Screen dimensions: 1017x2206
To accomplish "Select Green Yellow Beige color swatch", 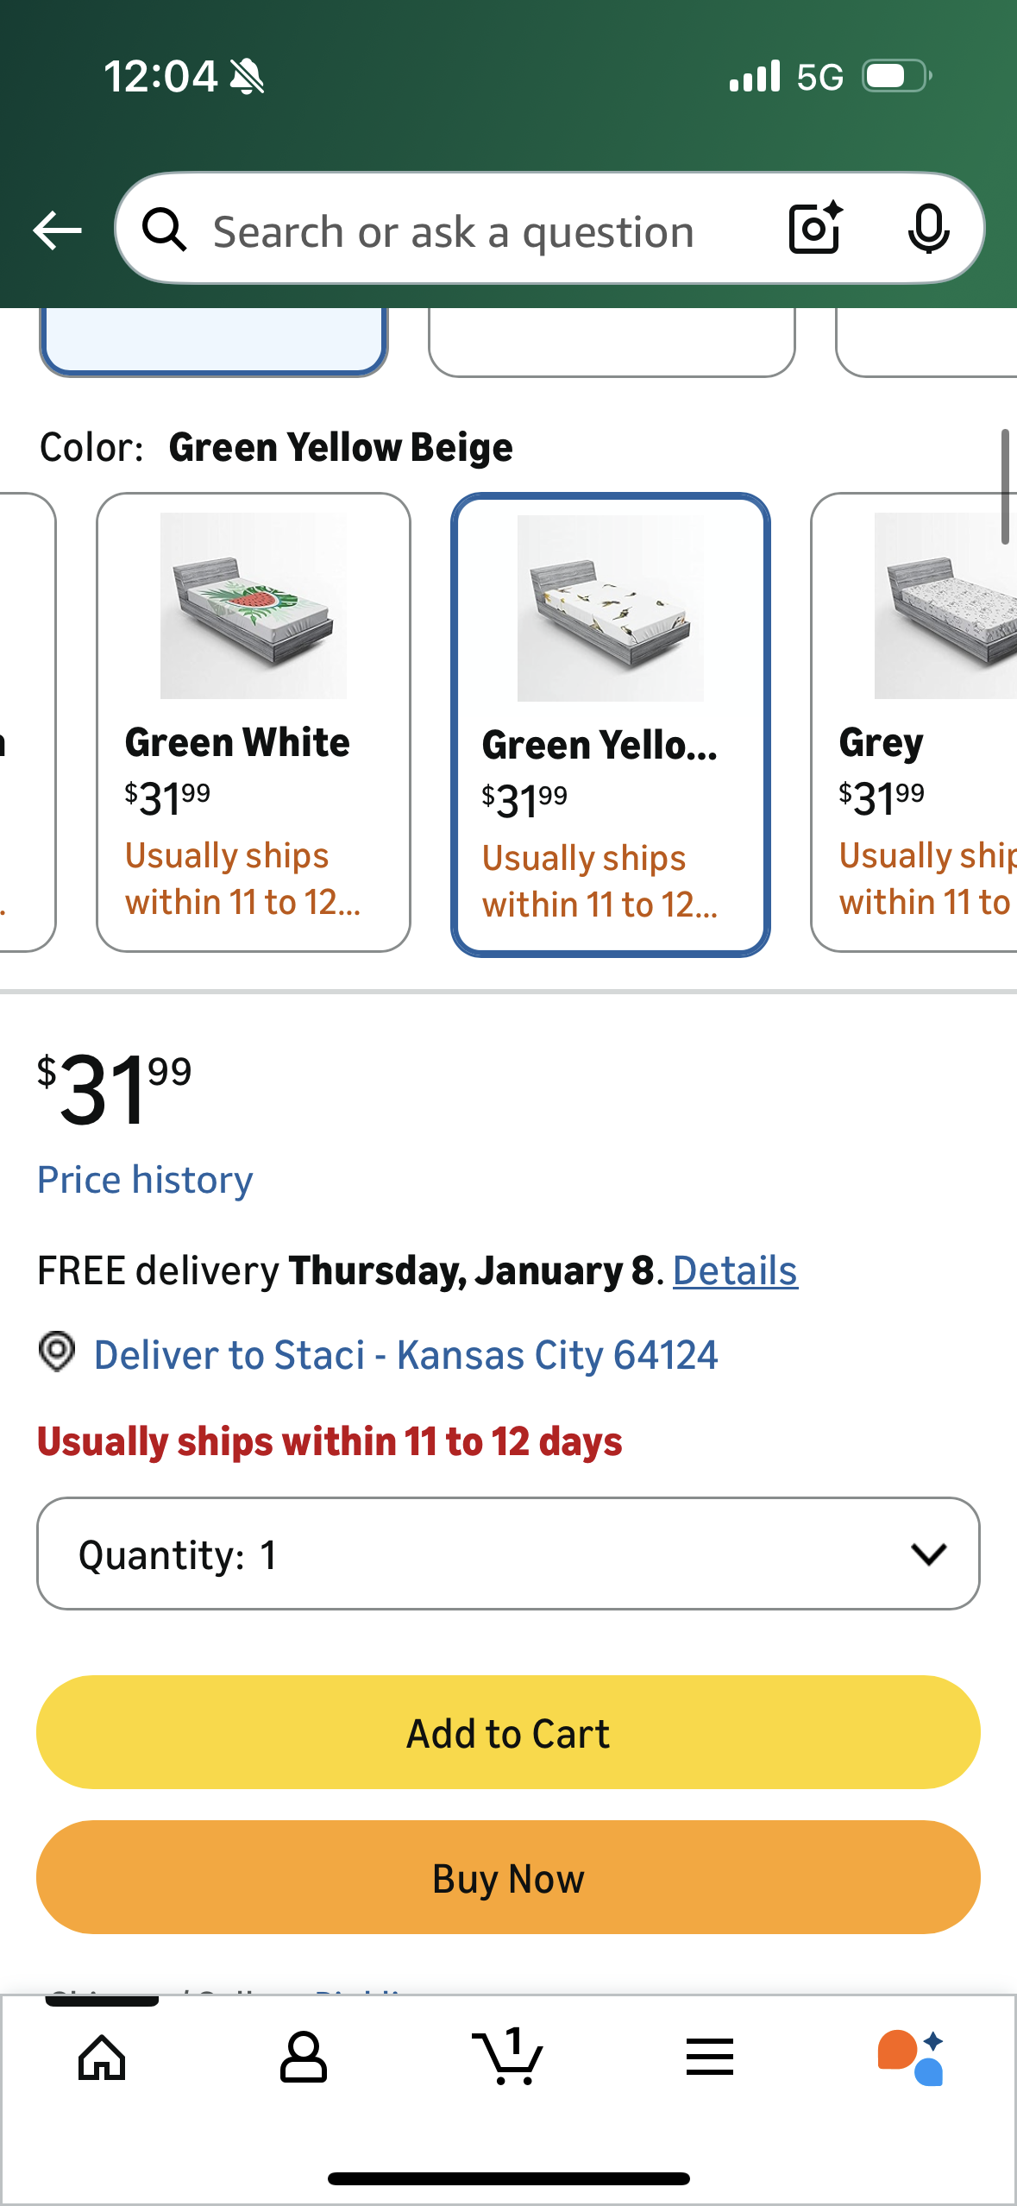I will click(x=610, y=724).
